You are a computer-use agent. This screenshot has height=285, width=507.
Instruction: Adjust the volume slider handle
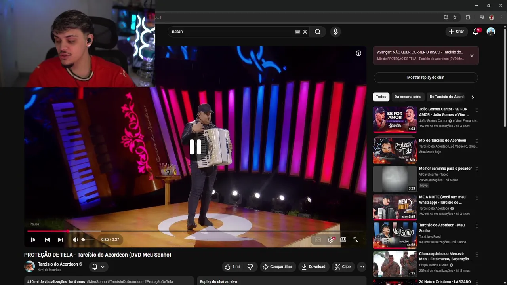[83, 239]
